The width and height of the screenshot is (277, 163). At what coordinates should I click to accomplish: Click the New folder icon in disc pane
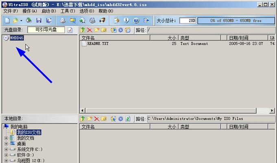(x=97, y=30)
